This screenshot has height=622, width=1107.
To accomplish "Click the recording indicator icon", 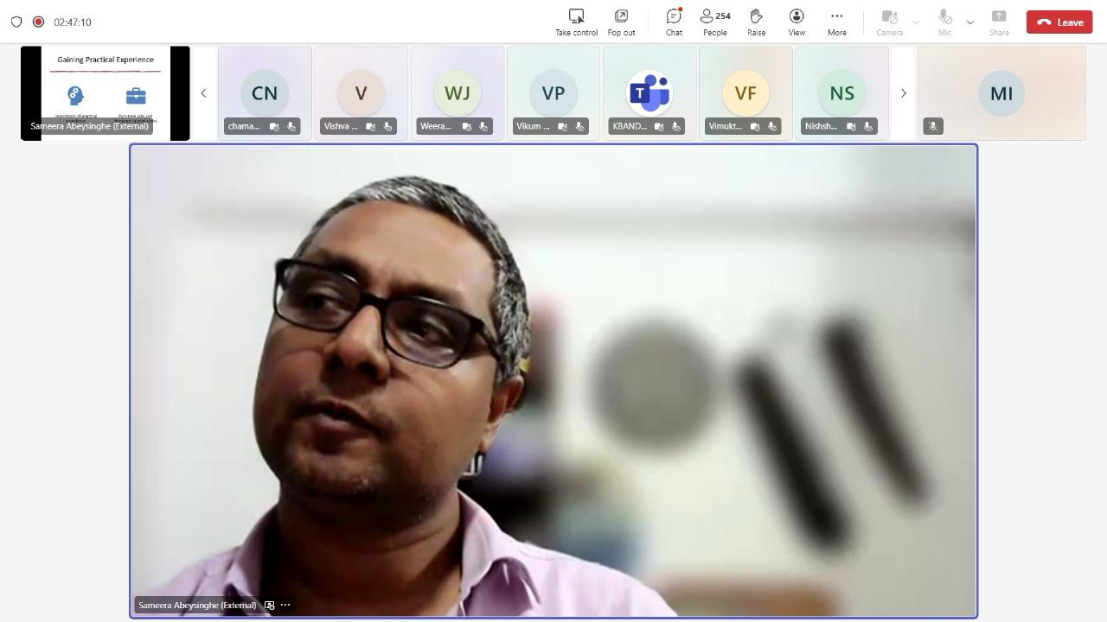I will point(38,22).
